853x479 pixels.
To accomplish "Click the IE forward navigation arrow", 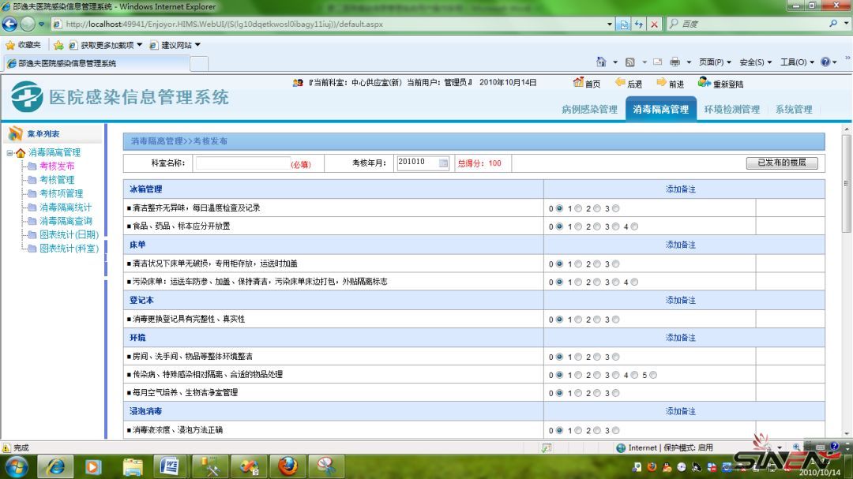I will pos(28,24).
